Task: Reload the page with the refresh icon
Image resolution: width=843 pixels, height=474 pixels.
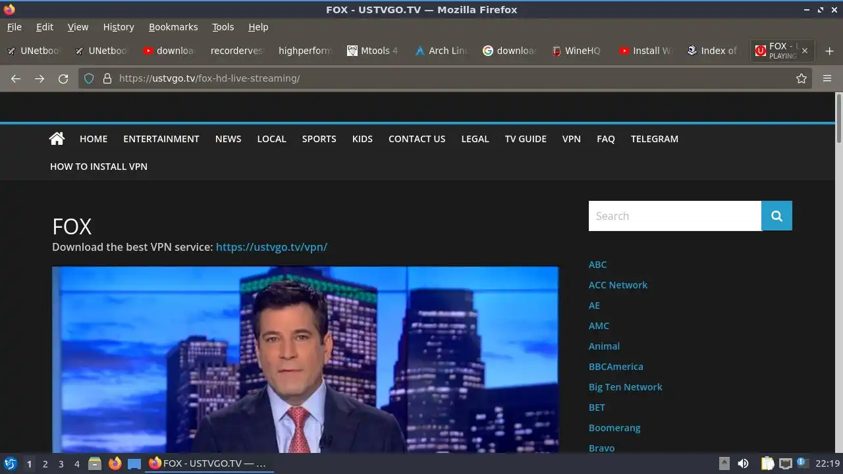Action: tap(63, 78)
